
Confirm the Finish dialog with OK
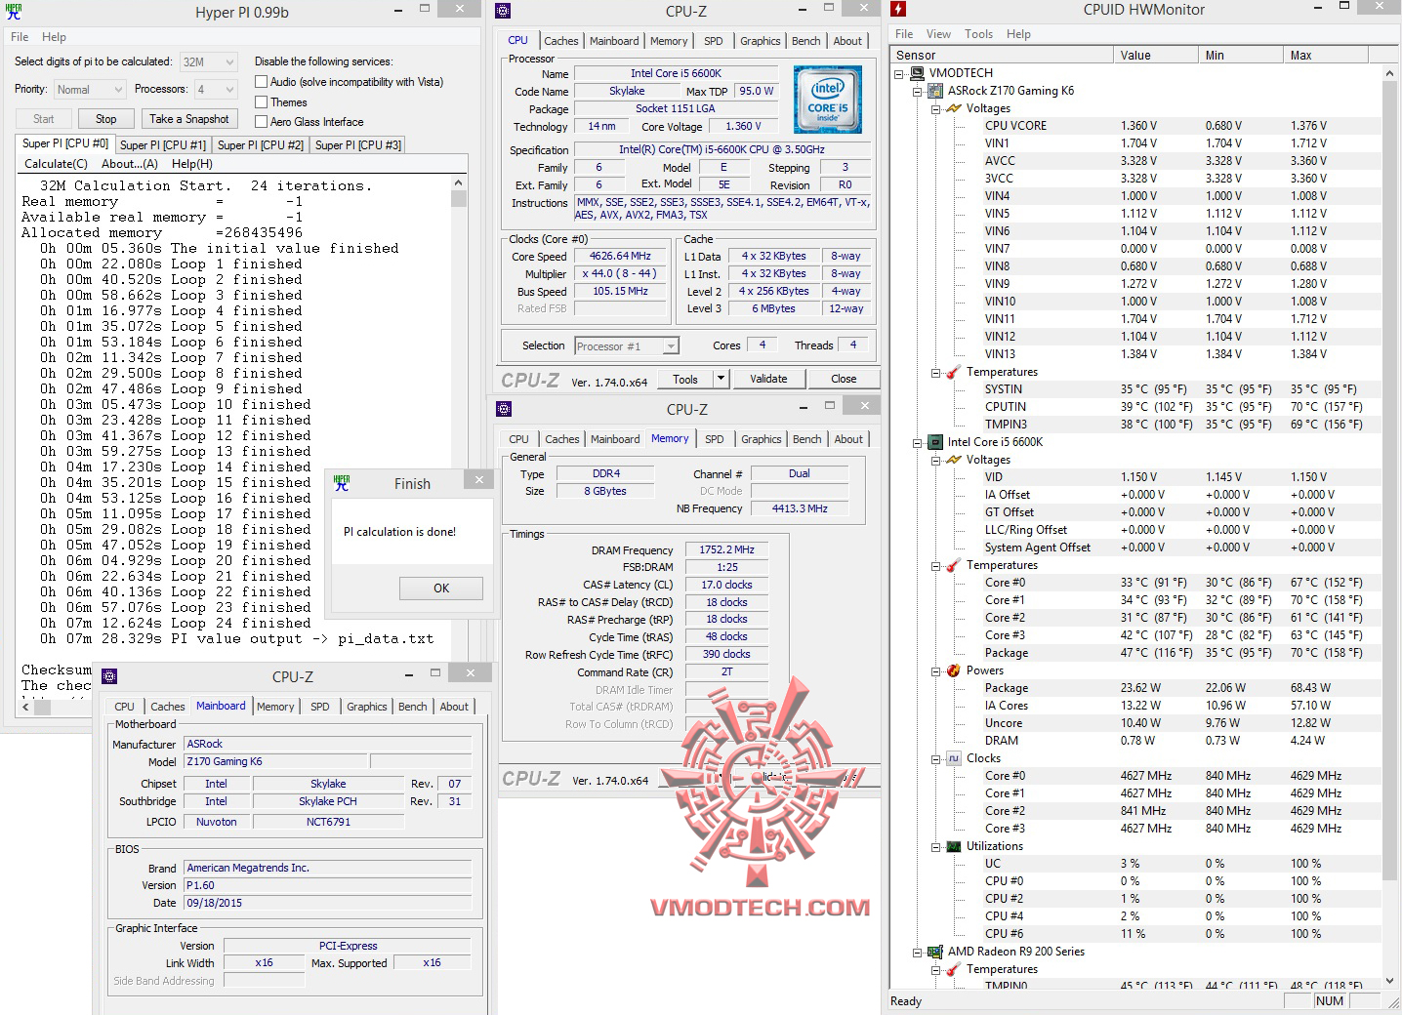pos(441,589)
